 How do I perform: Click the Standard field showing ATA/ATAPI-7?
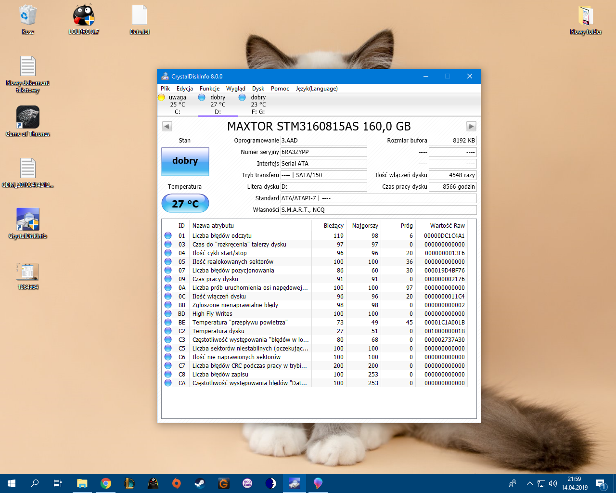coord(379,198)
